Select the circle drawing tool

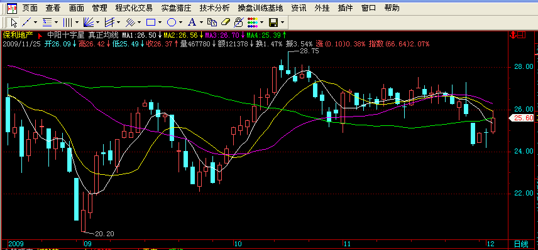coord(172,23)
